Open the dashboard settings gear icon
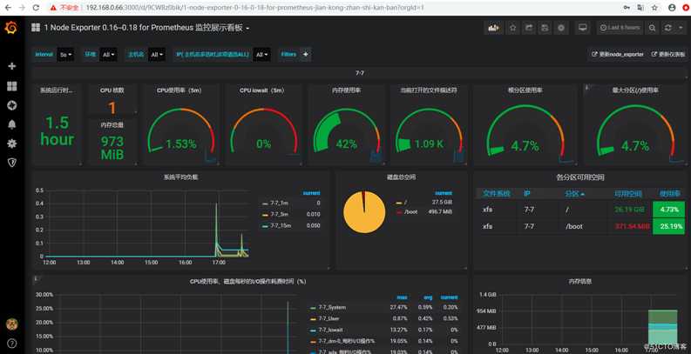Image resolution: width=691 pixels, height=354 pixels. pos(561,28)
